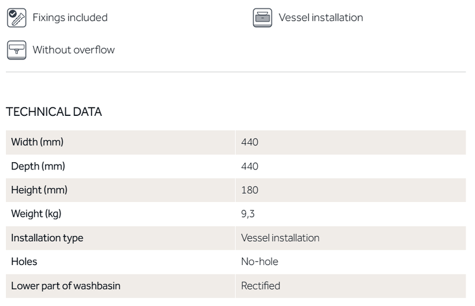Image resolution: width=475 pixels, height=306 pixels.
Task: Click the Depth (mm) row label
Action: pos(38,166)
